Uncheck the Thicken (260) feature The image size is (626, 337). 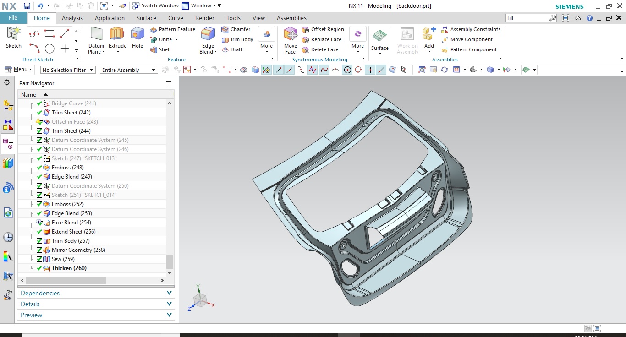[x=39, y=268]
